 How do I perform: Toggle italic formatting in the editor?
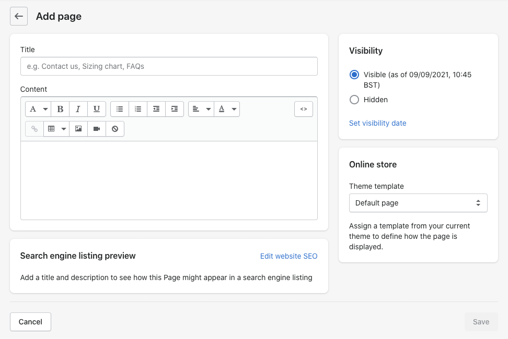[x=78, y=109]
